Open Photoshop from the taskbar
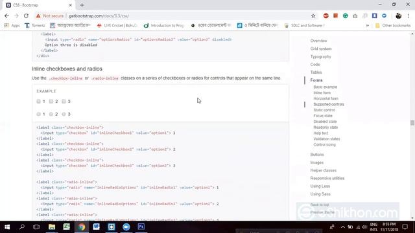 point(141,227)
